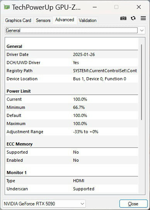The image size is (150, 210).
Task: Click the Maximum power limit row label
Action: click(16, 124)
